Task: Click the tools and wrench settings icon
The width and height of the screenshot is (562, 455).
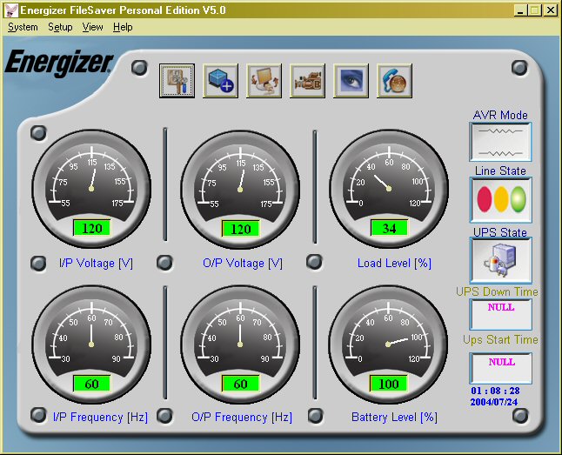Action: [x=177, y=81]
